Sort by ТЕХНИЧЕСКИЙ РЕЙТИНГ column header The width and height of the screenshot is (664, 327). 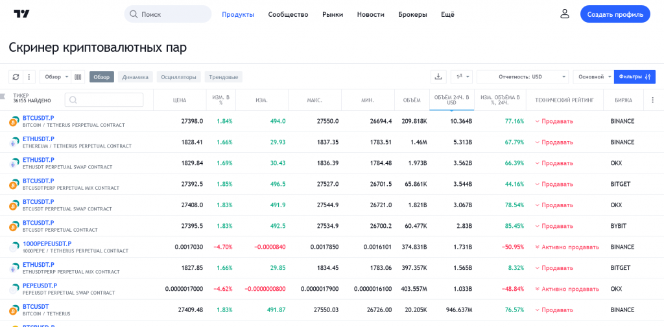point(565,100)
